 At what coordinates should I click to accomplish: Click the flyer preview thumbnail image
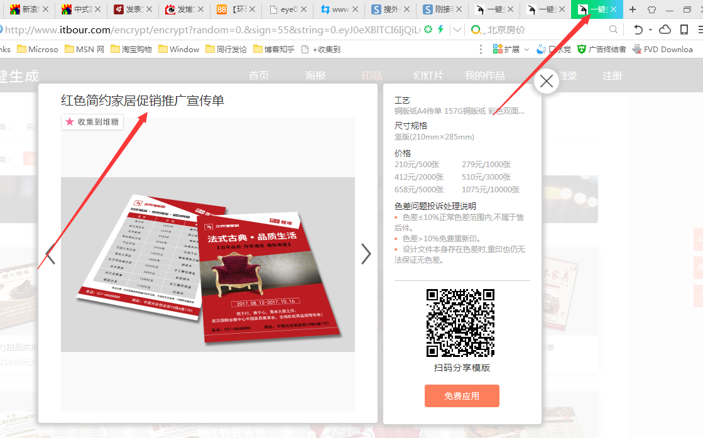(207, 264)
